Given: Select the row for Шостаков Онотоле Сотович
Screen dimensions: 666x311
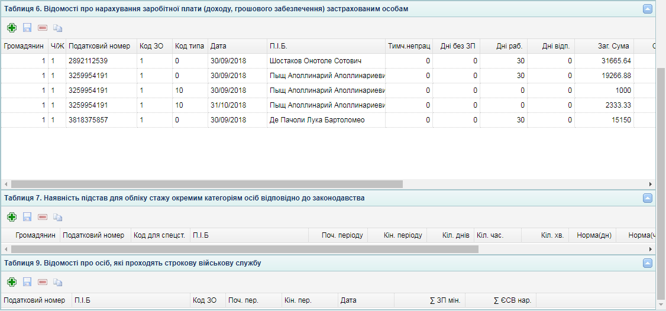Looking at the screenshot, I should coord(328,61).
